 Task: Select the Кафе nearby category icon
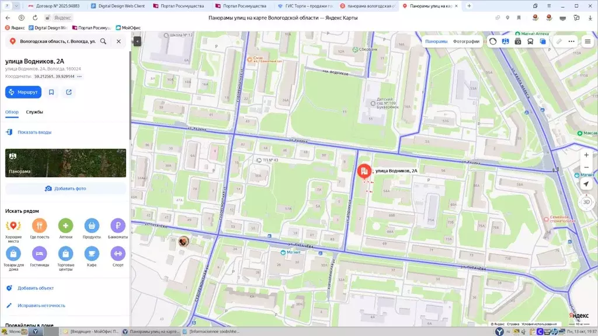click(x=92, y=253)
